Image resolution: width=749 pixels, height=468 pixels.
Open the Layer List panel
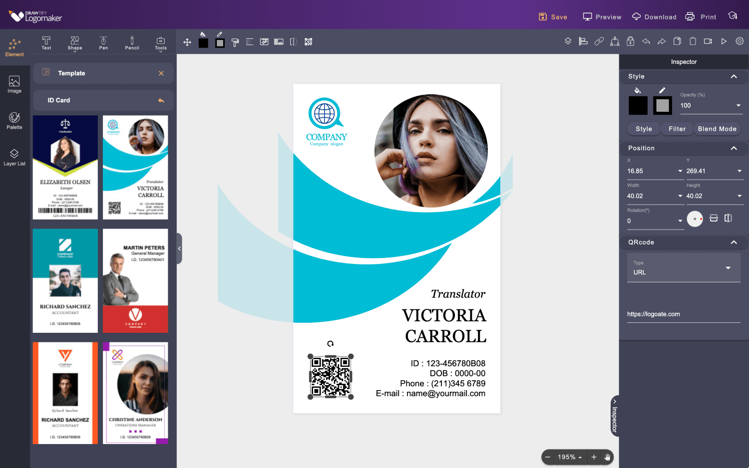click(14, 157)
